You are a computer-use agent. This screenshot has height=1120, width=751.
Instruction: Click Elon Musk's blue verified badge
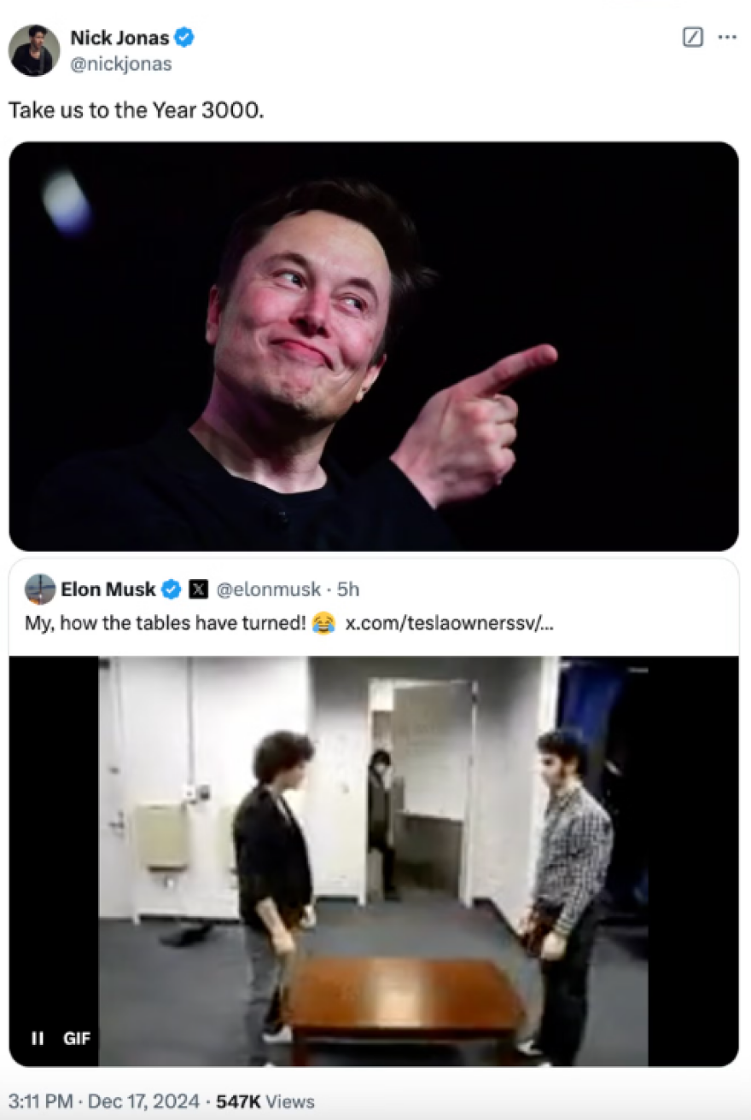(171, 589)
